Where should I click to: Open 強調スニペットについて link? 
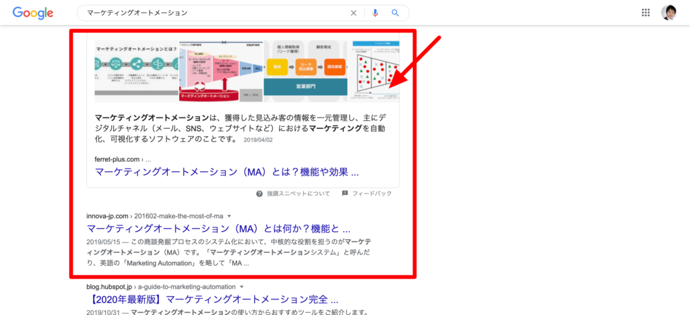(x=299, y=194)
